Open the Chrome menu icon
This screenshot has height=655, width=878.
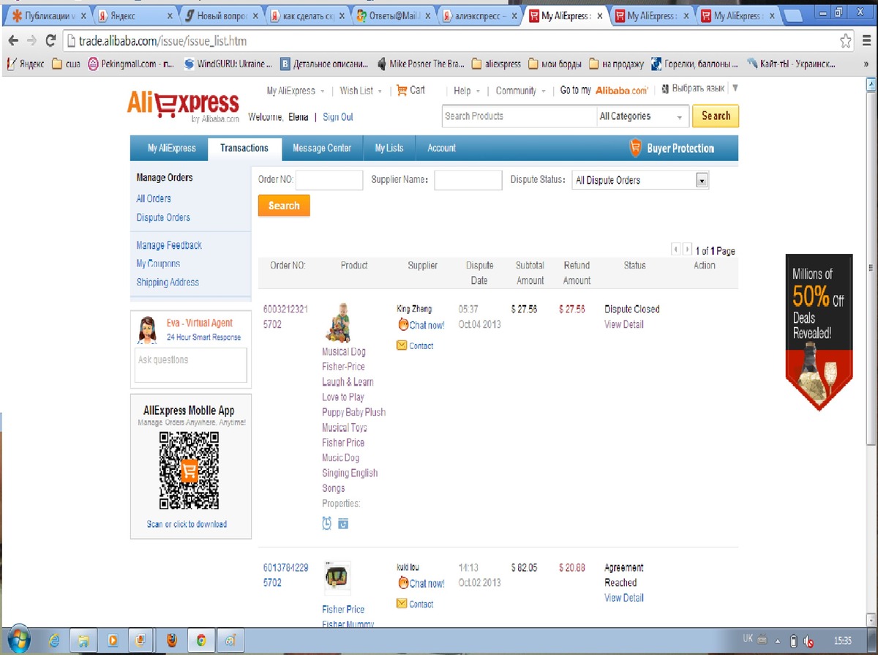pyautogui.click(x=865, y=40)
